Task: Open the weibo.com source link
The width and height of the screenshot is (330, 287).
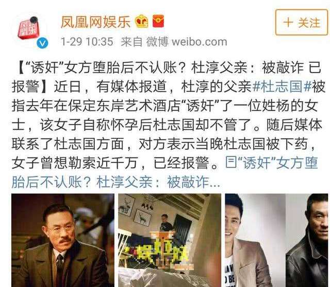Action: coord(200,42)
